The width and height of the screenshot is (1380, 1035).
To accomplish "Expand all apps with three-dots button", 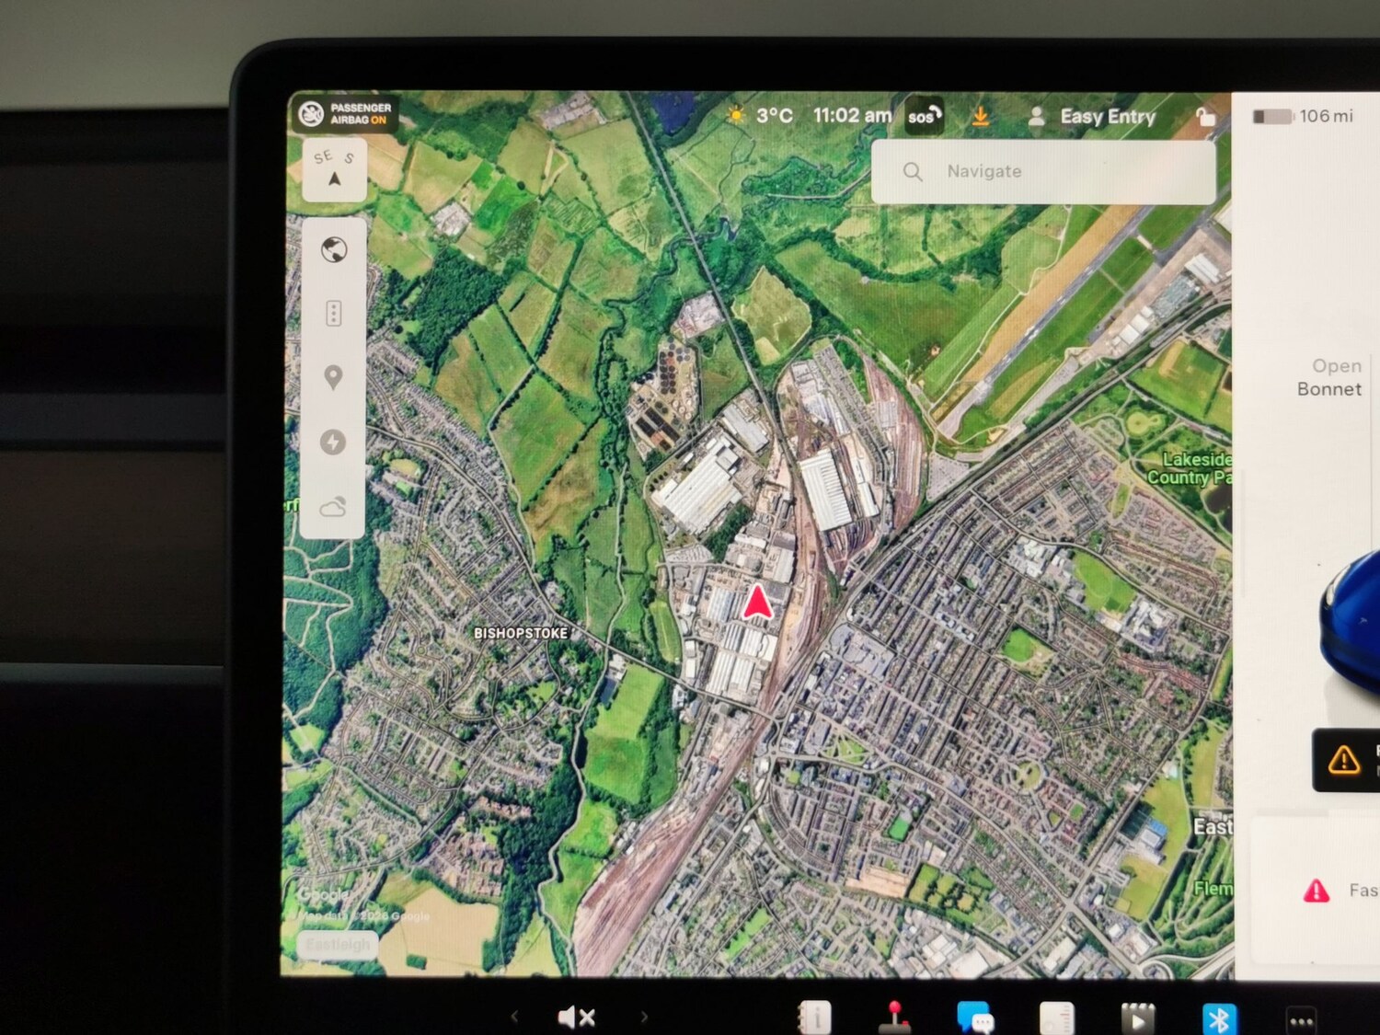I will 1301,1020.
